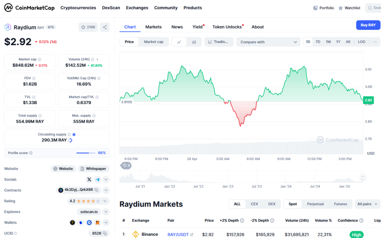The height and width of the screenshot is (238, 381).
Task: Click the Buy RAY button
Action: [x=368, y=25]
